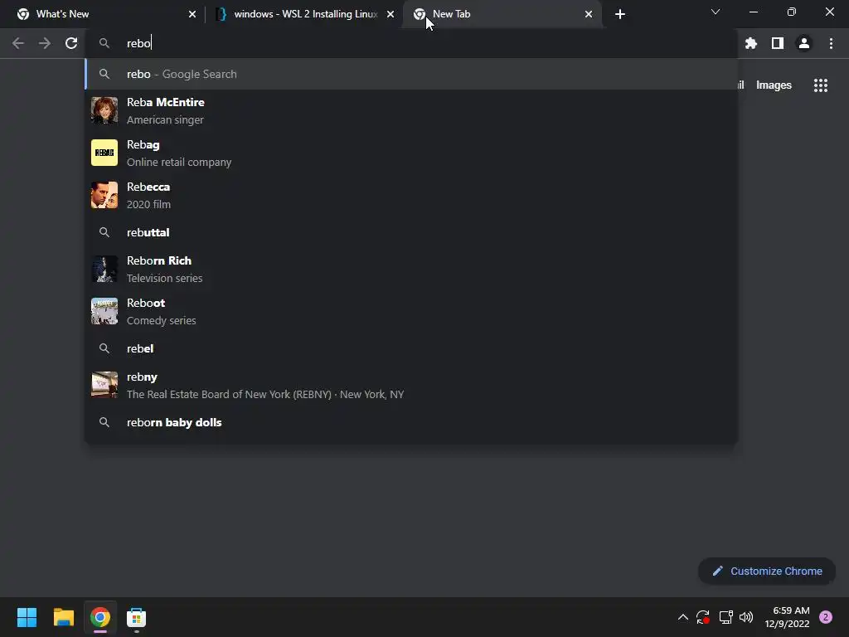Click the address bar containing rebo
This screenshot has height=637, width=849.
(x=411, y=43)
